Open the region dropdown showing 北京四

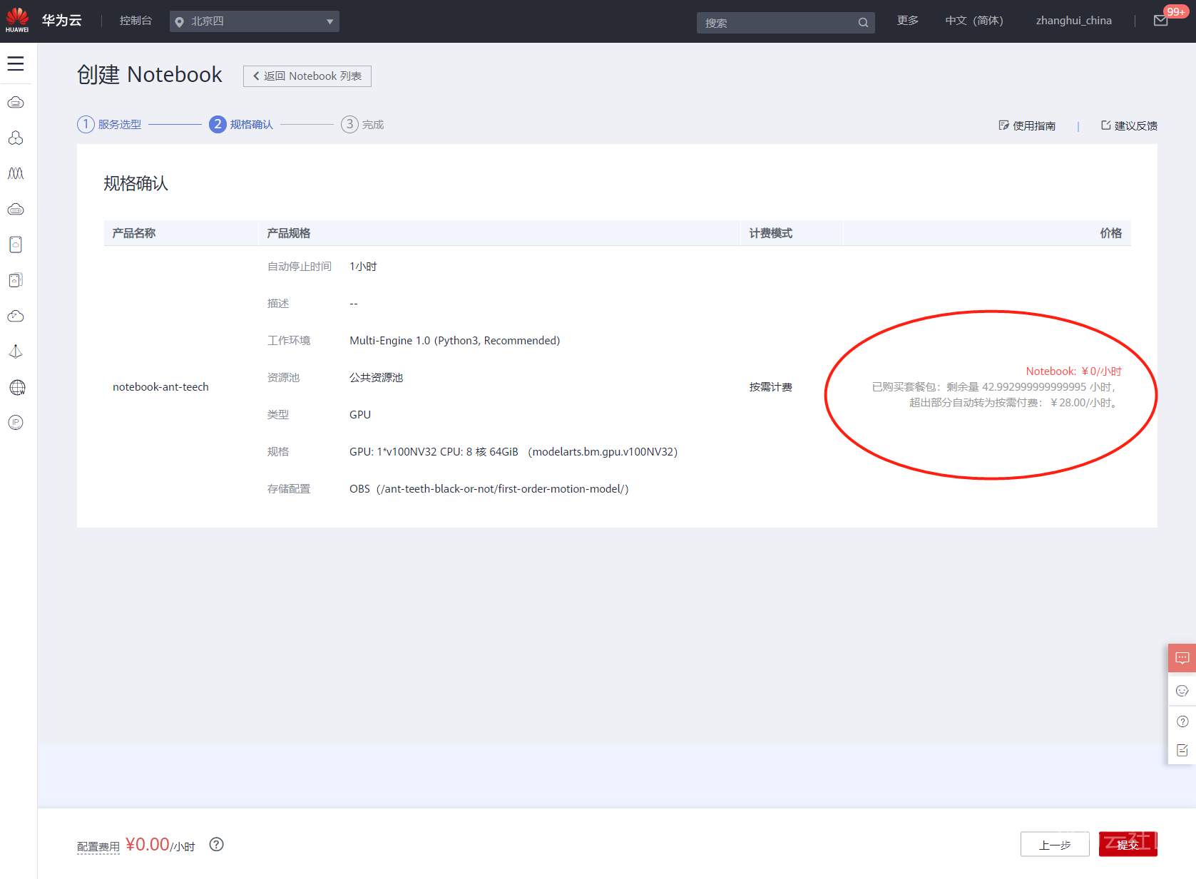coord(255,21)
